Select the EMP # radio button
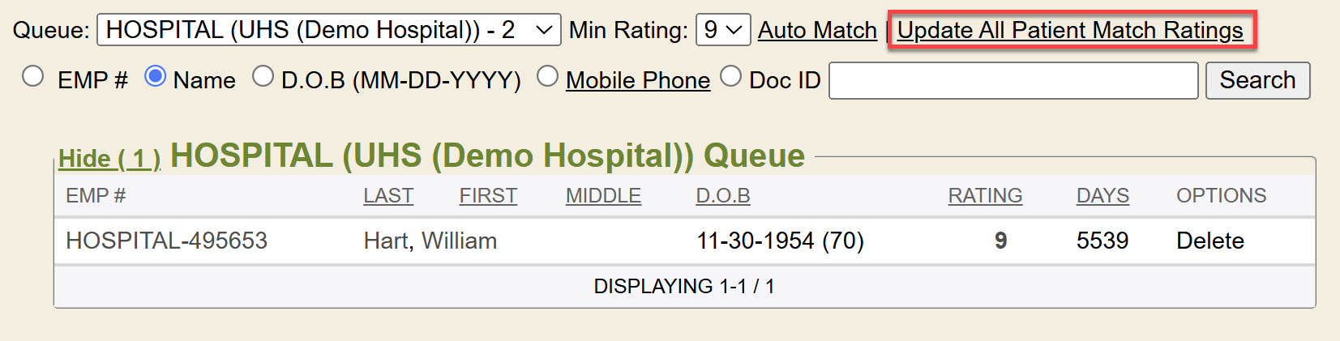This screenshot has height=341, width=1340. coord(33,77)
